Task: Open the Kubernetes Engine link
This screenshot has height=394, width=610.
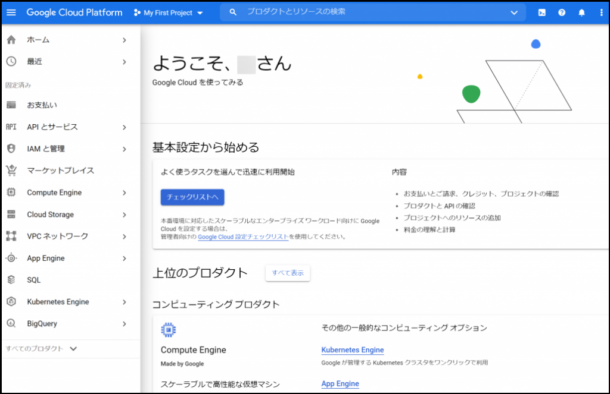Action: coord(353,350)
